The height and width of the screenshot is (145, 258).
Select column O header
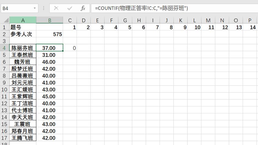click(236, 20)
